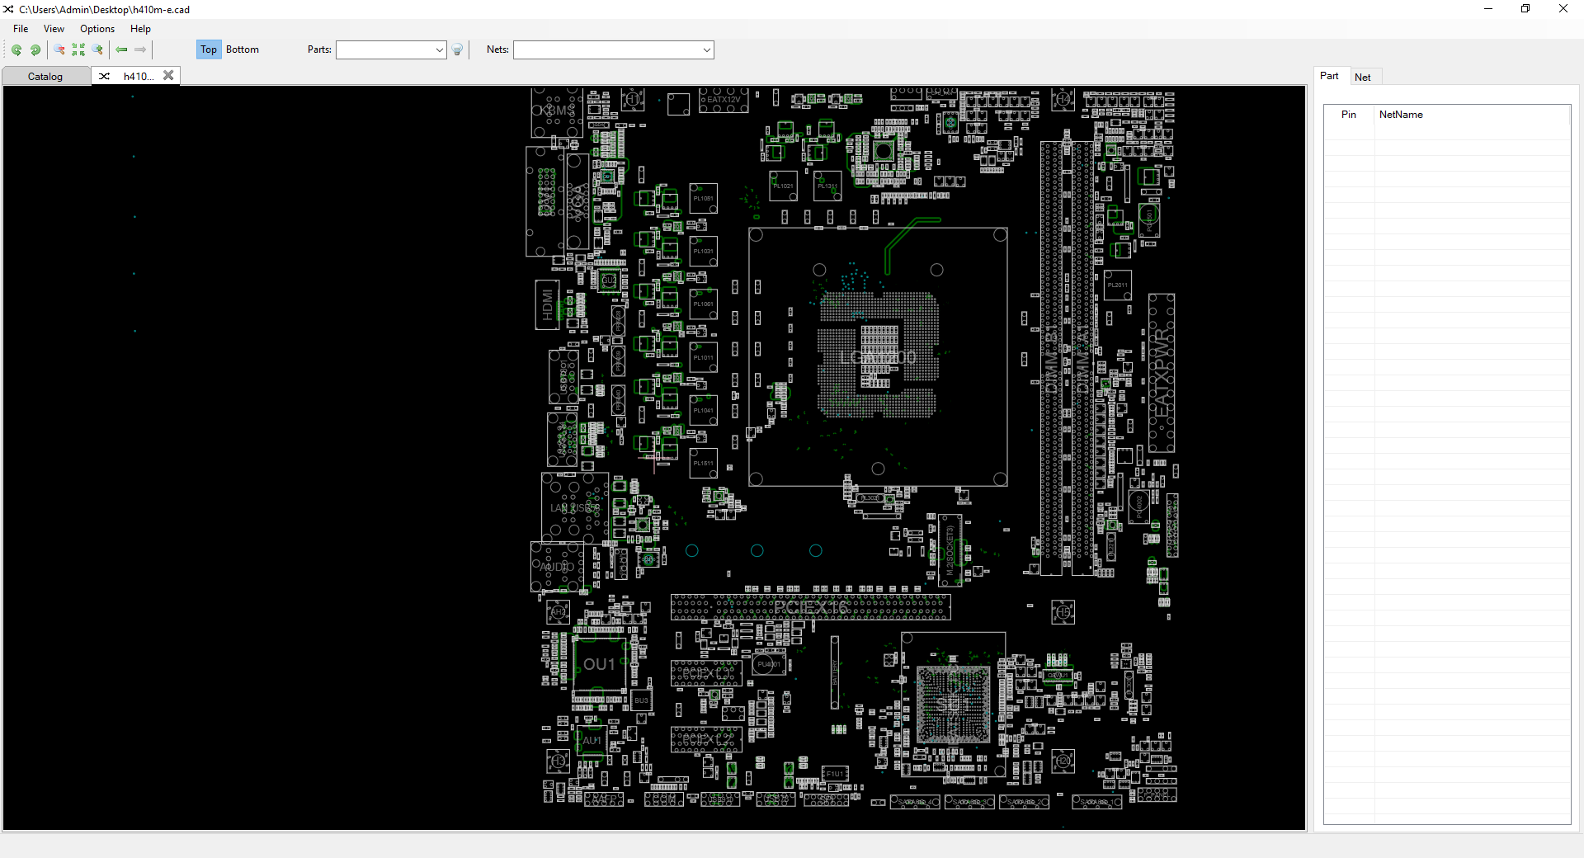Click the zoom in magnifier icon
This screenshot has height=858, width=1584.
97,50
